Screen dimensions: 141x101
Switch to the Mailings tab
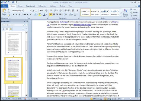(53, 6)
